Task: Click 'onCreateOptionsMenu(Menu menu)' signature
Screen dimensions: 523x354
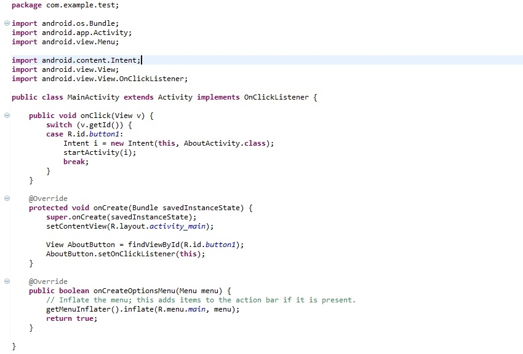Action: [158, 291]
